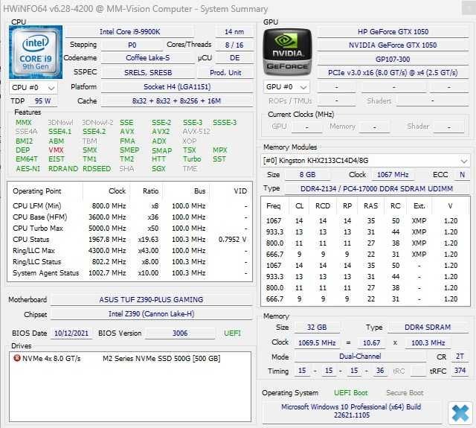The image size is (476, 428).
Task: Click the Turbo feature flag
Action: tap(192, 159)
